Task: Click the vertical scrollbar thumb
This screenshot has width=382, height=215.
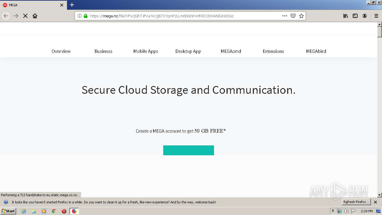Action: point(380,32)
